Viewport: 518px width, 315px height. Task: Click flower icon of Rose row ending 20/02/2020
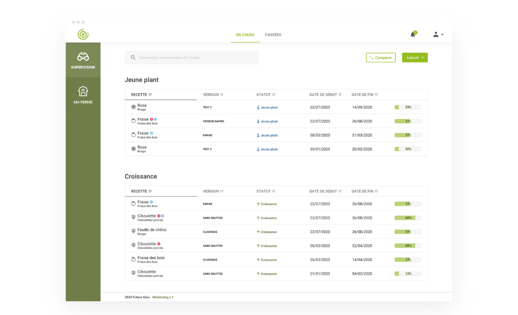pyautogui.click(x=133, y=148)
